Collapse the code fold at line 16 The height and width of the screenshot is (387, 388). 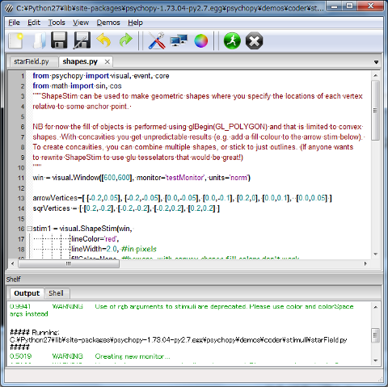coord(29,229)
